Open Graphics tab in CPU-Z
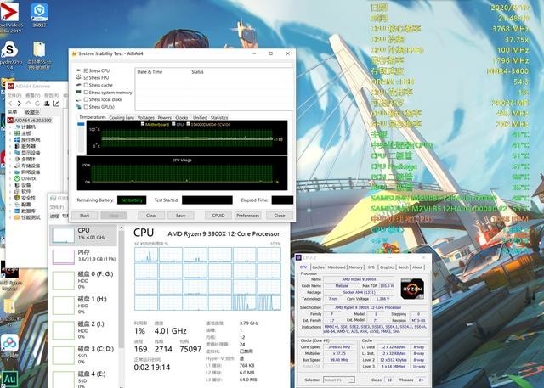The height and width of the screenshot is (388, 544). click(x=388, y=267)
